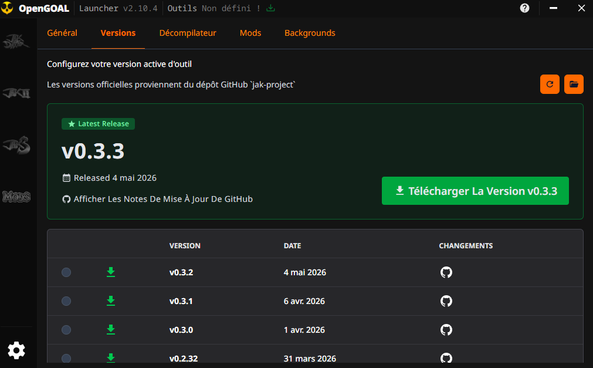
Task: Open GitHub changes for v0.2.32
Action: click(x=446, y=358)
